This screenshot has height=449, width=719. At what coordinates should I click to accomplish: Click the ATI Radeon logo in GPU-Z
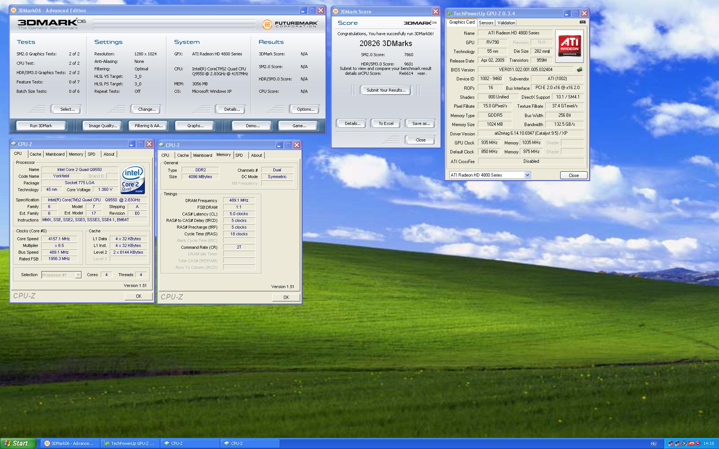[569, 46]
